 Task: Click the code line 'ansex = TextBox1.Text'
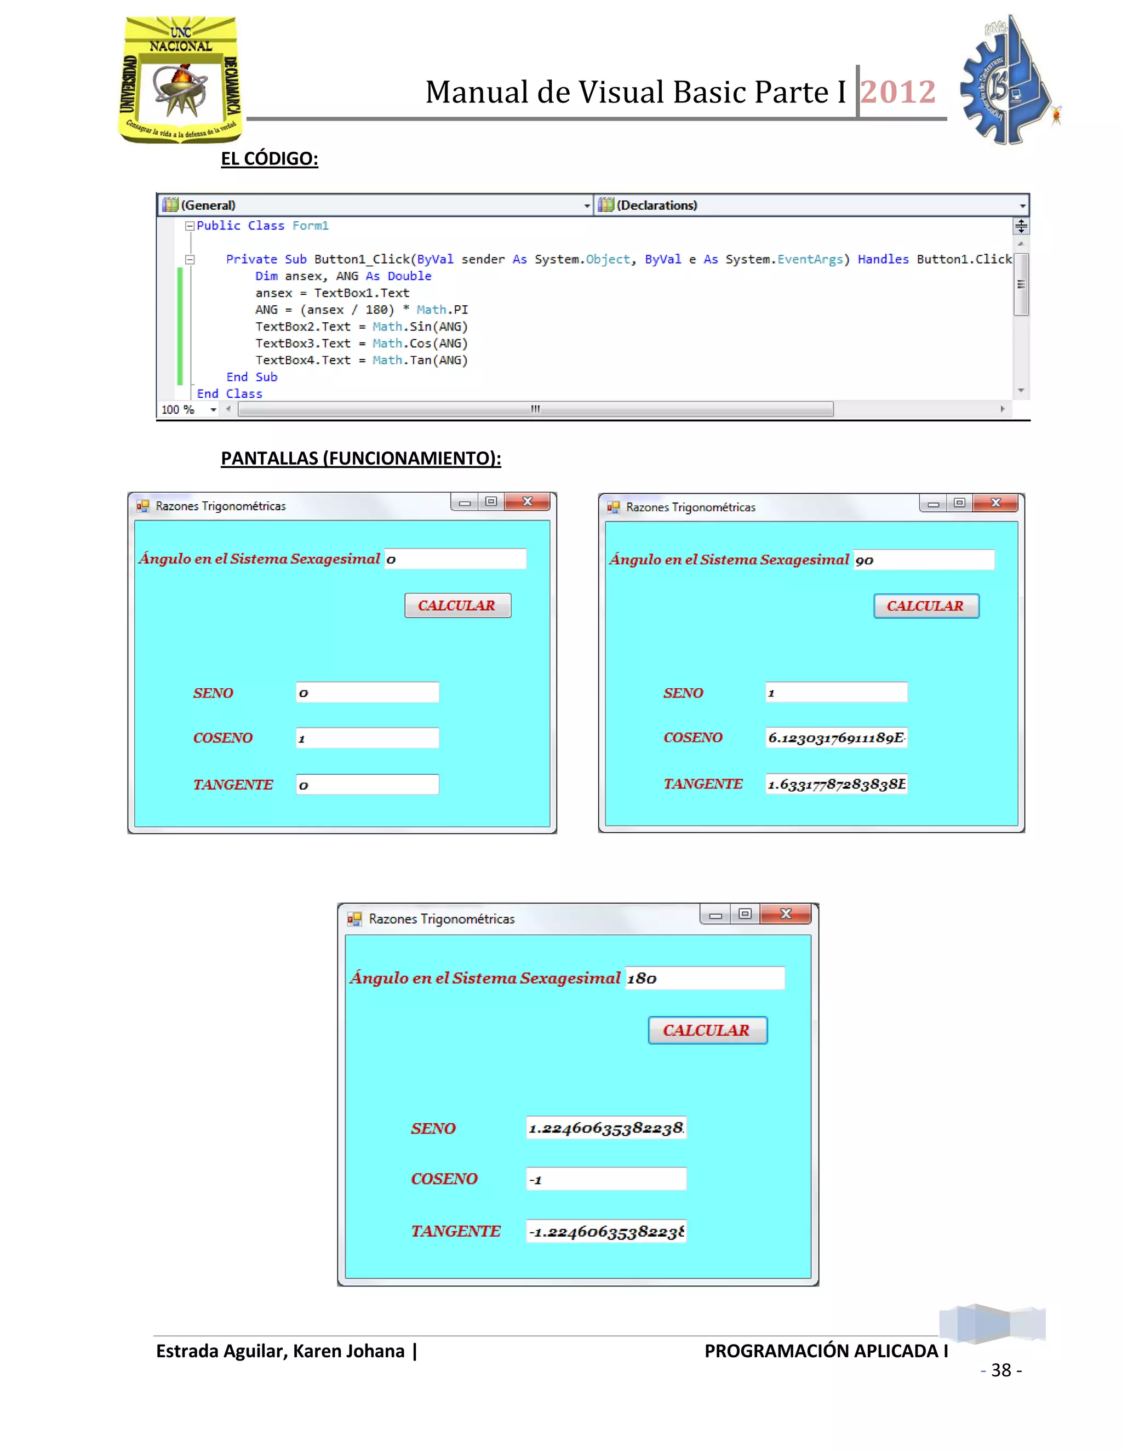[333, 293]
